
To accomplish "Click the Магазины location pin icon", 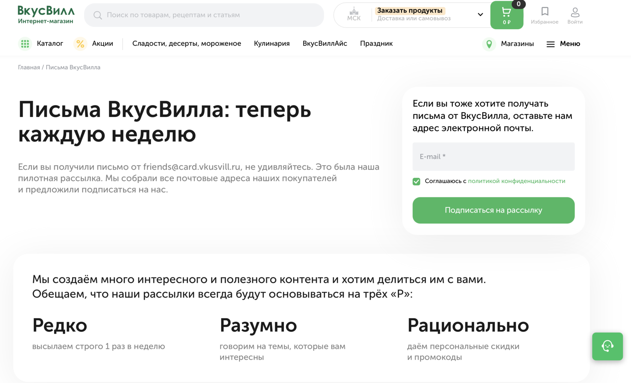I will (x=489, y=44).
